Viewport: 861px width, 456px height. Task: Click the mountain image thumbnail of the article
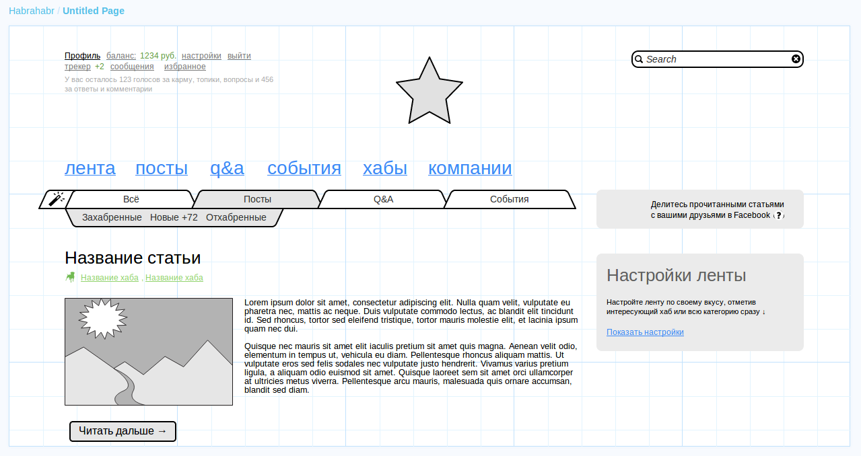pyautogui.click(x=148, y=352)
